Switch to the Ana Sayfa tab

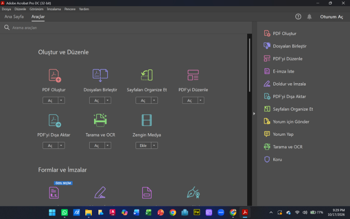point(14,17)
